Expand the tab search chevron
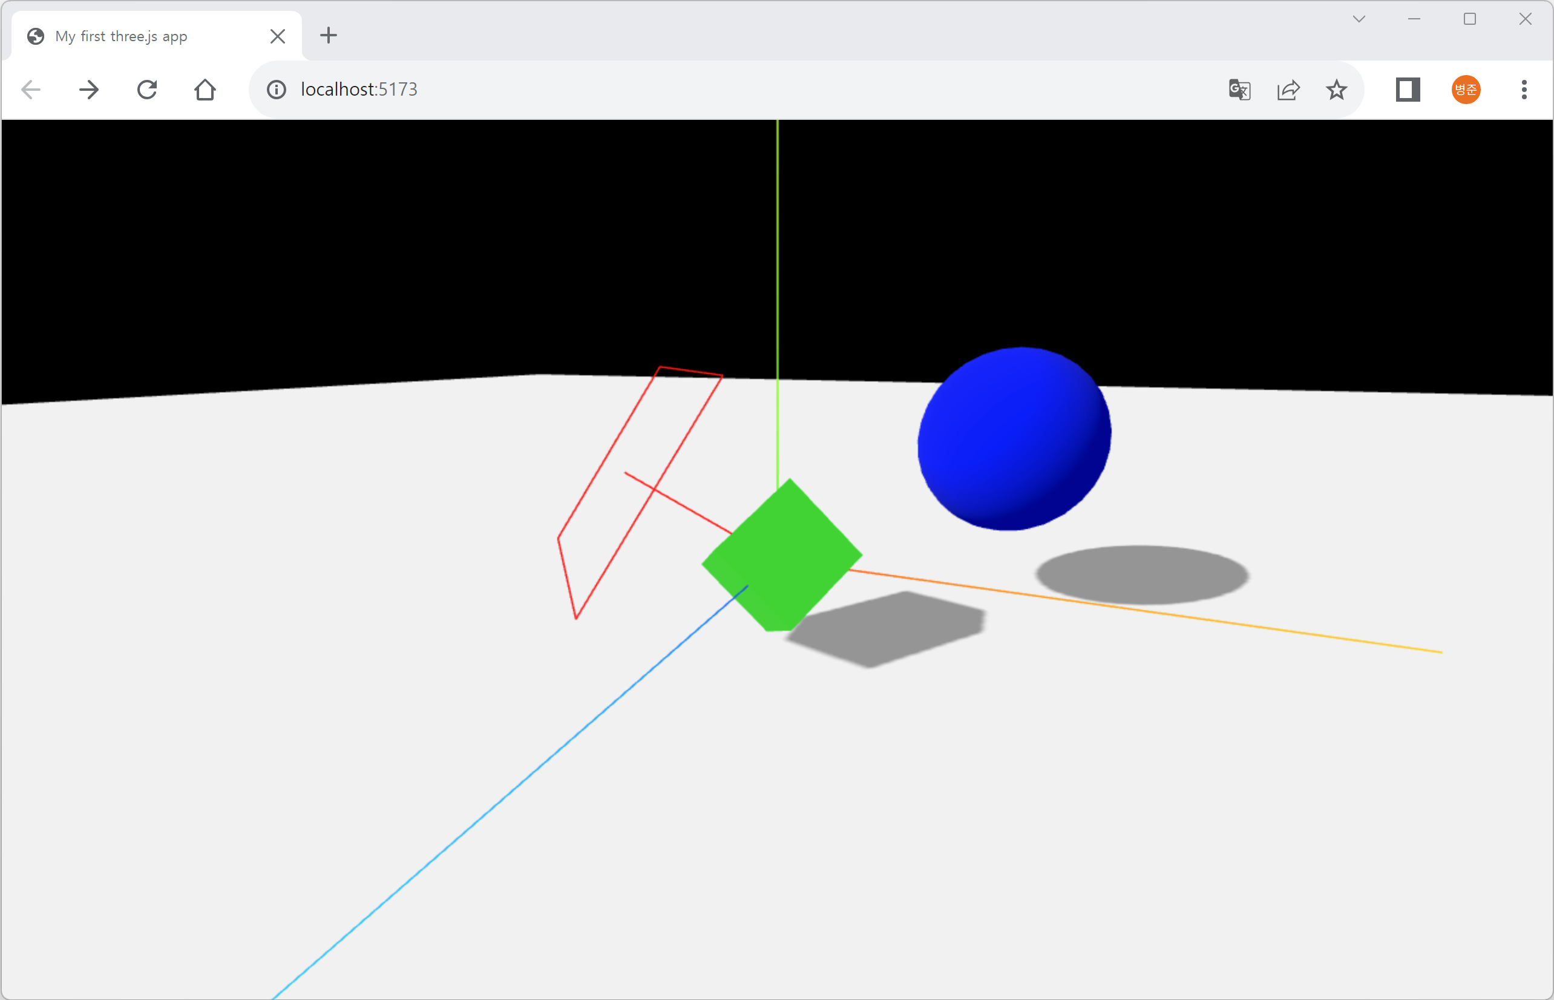Screen dimensions: 1554x1000 tap(1359, 19)
